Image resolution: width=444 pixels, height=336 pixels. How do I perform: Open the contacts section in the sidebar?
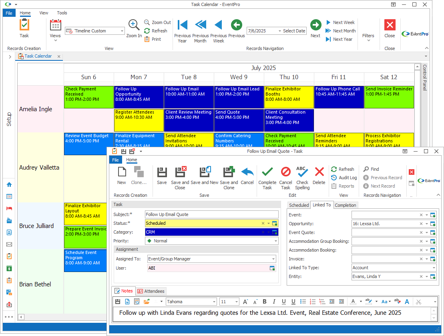pyautogui.click(x=9, y=232)
